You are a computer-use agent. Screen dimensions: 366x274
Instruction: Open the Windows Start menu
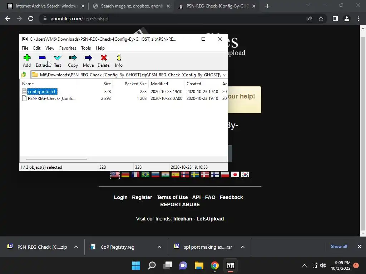pos(136,265)
